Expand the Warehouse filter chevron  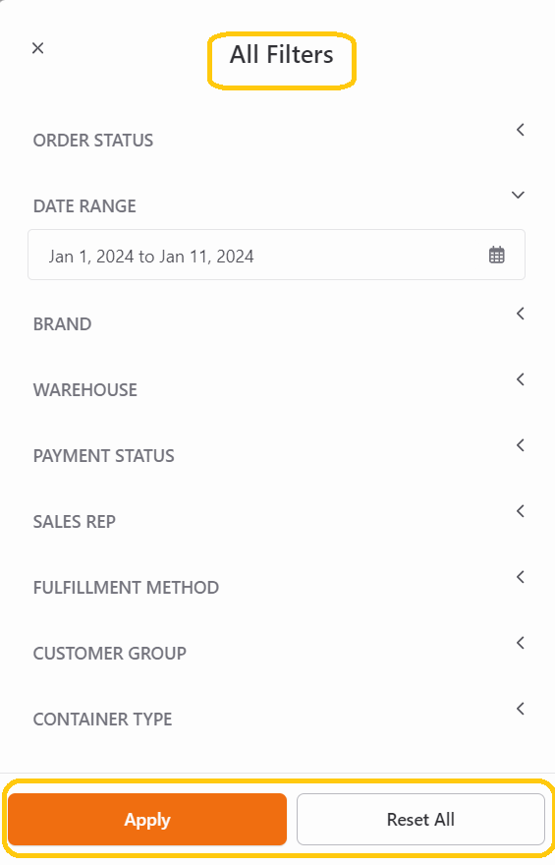520,379
